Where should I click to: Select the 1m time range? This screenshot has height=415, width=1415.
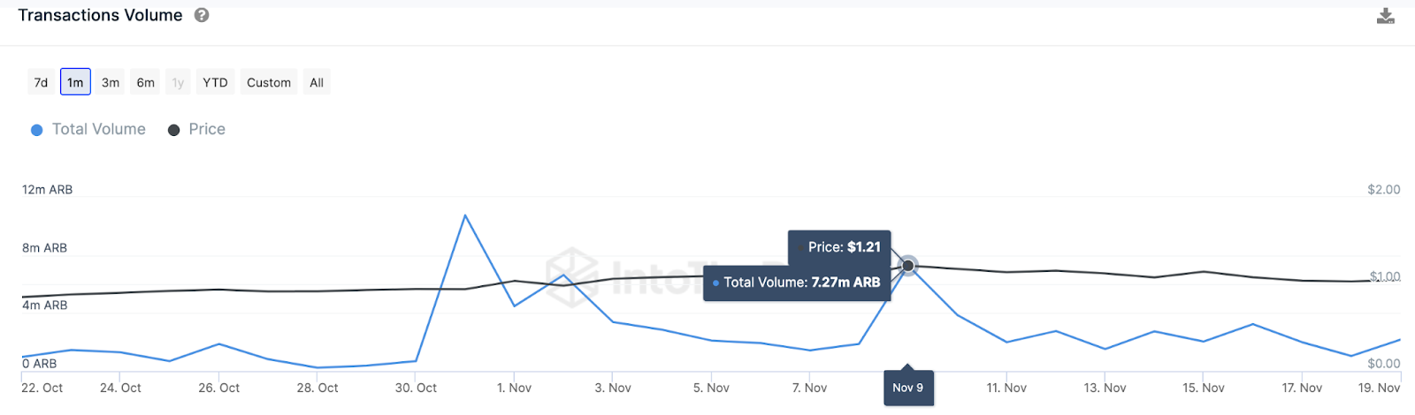75,82
